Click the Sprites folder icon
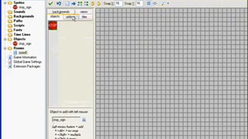Screen dimensions: 248x139 point(10,3)
